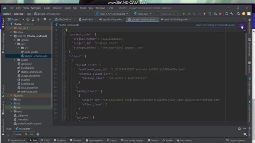Close the google-services.json tab
255x143 pixels.
click(157, 19)
